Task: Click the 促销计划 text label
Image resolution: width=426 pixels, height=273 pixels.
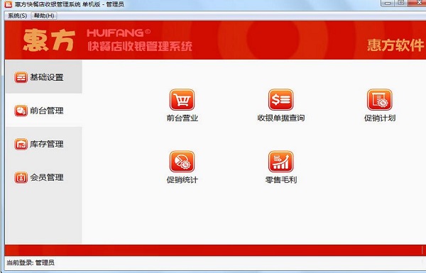Action: (x=380, y=118)
